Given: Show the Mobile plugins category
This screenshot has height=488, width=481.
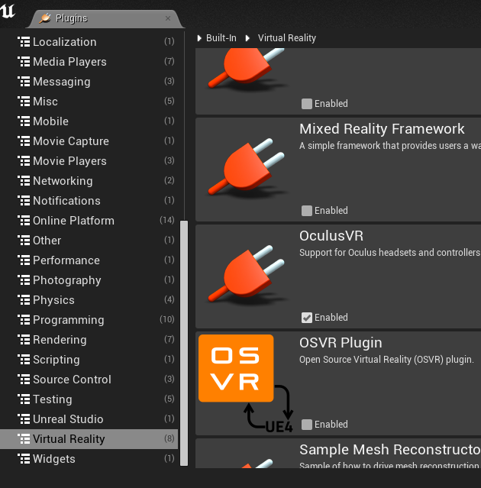Looking at the screenshot, I should point(89,121).
